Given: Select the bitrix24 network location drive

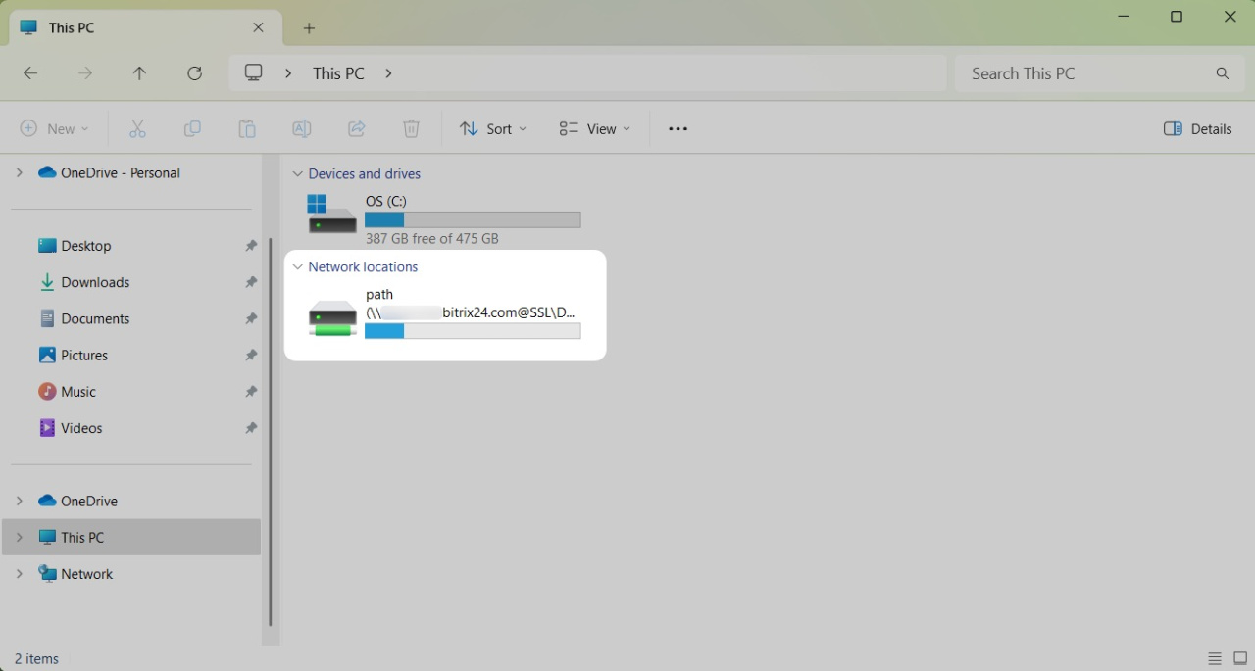Looking at the screenshot, I should 444,313.
